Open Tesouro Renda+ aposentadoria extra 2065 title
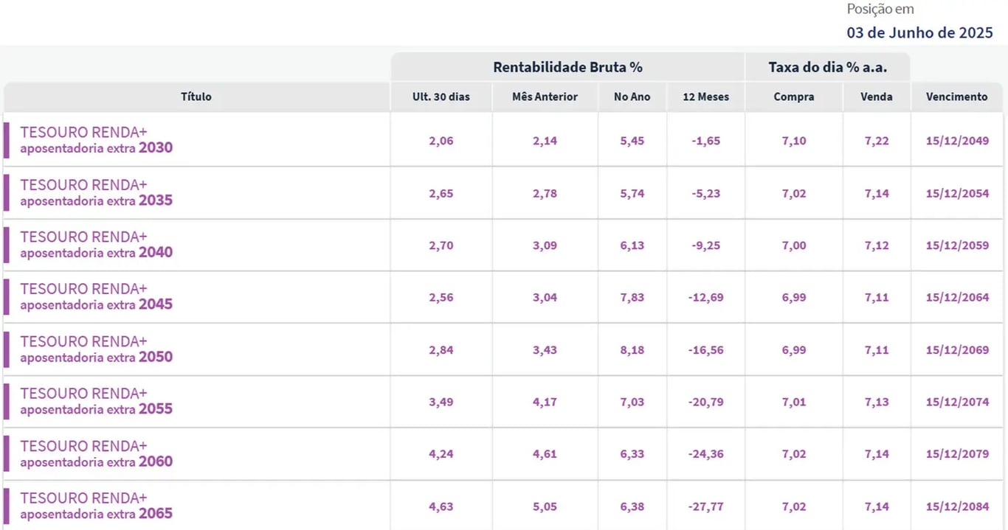 [x=96, y=506]
